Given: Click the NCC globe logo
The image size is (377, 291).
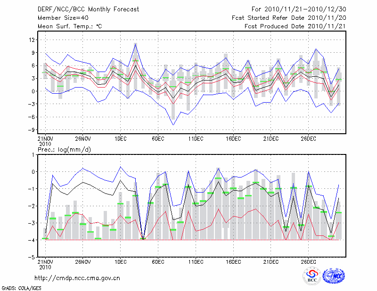Looking at the screenshot, I should coord(333,276).
